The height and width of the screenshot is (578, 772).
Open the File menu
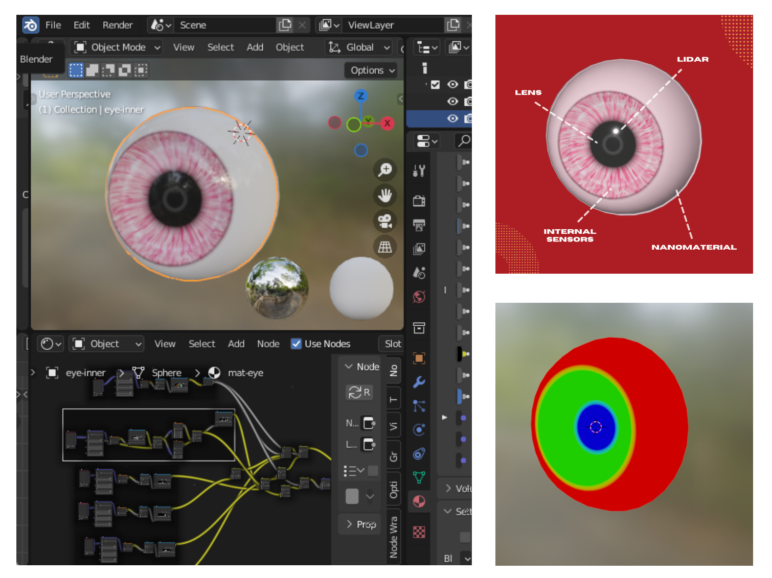click(x=53, y=25)
